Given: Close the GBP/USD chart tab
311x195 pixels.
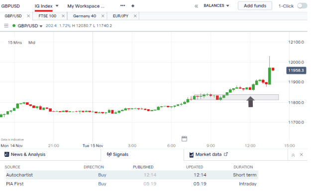Looking at the screenshot, I should click(x=28, y=16).
